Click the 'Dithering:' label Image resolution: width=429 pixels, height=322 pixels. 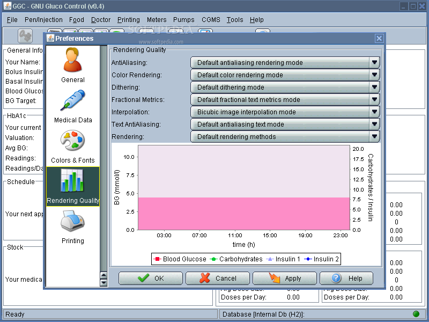tap(125, 87)
